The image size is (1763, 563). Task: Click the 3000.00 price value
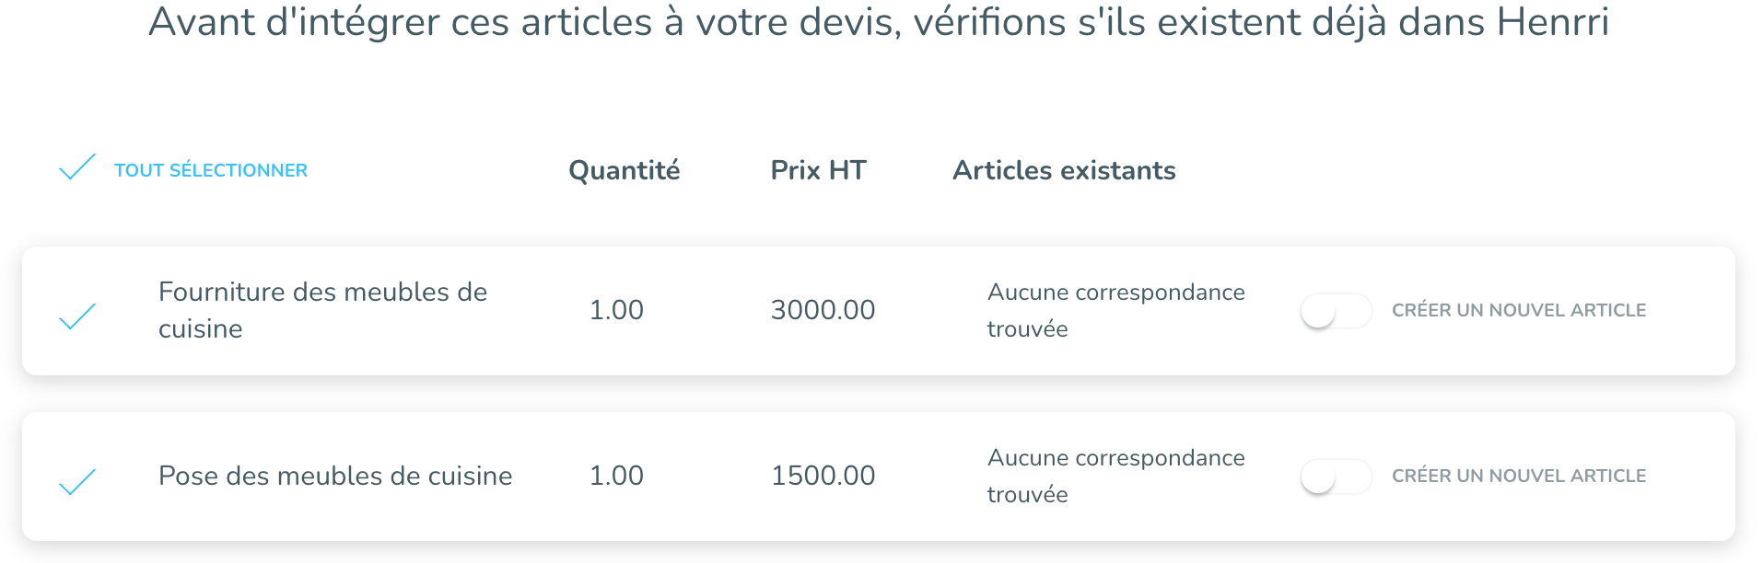(823, 310)
